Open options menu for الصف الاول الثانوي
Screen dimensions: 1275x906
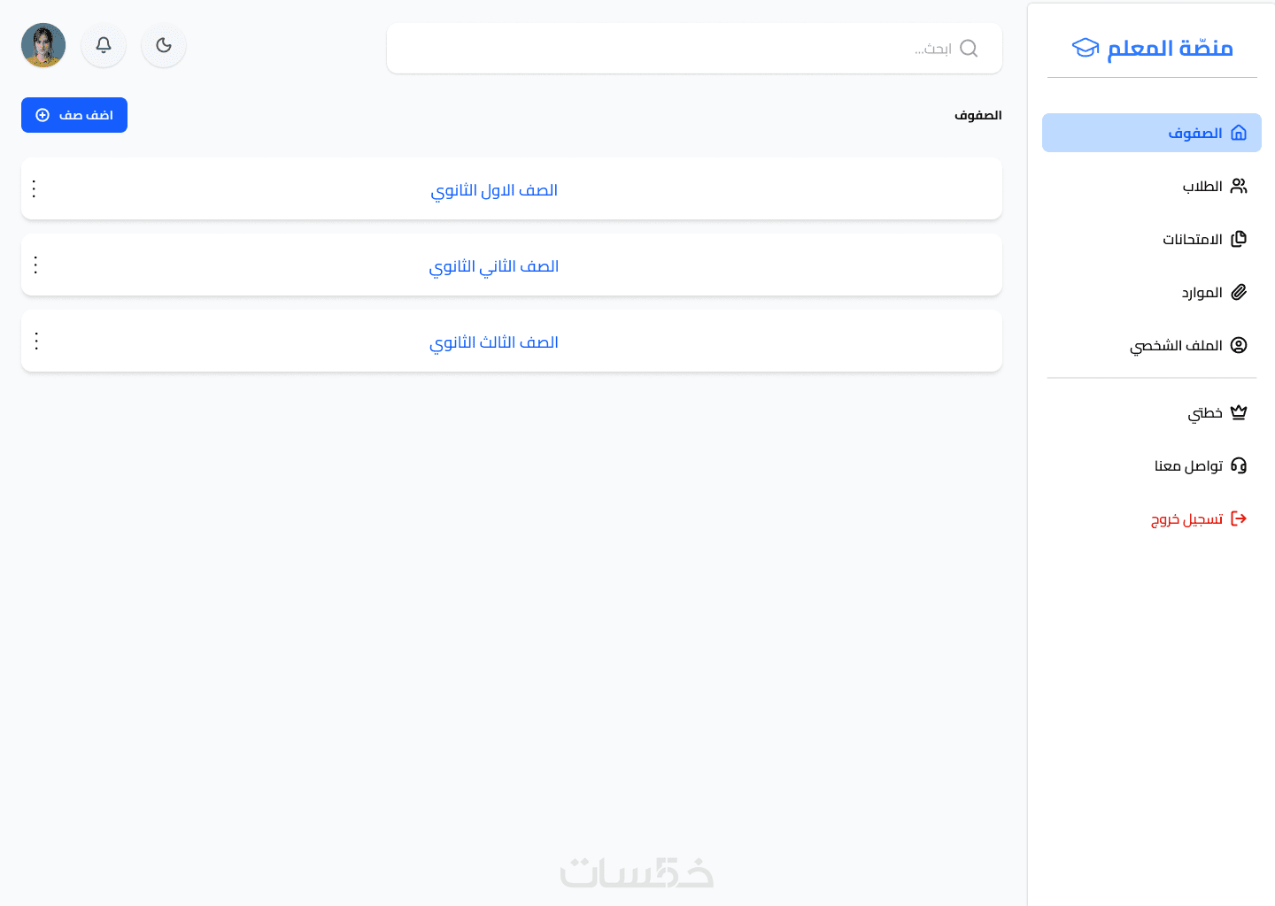(x=34, y=188)
